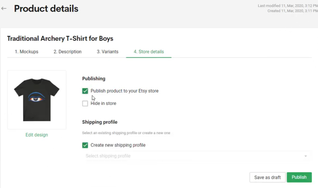
Task: Open the Edit design link
Action: point(37,135)
